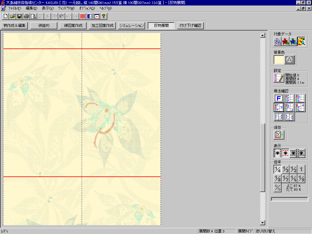Click the print preview magnifier icon
This screenshot has width=312, height=234.
(x=34, y=16)
